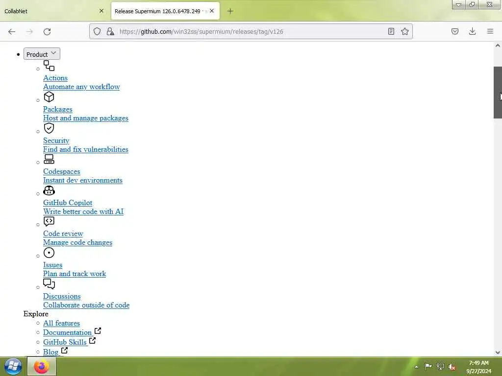This screenshot has width=502, height=376.
Task: Follow the Instant dev environments link
Action: [82, 180]
